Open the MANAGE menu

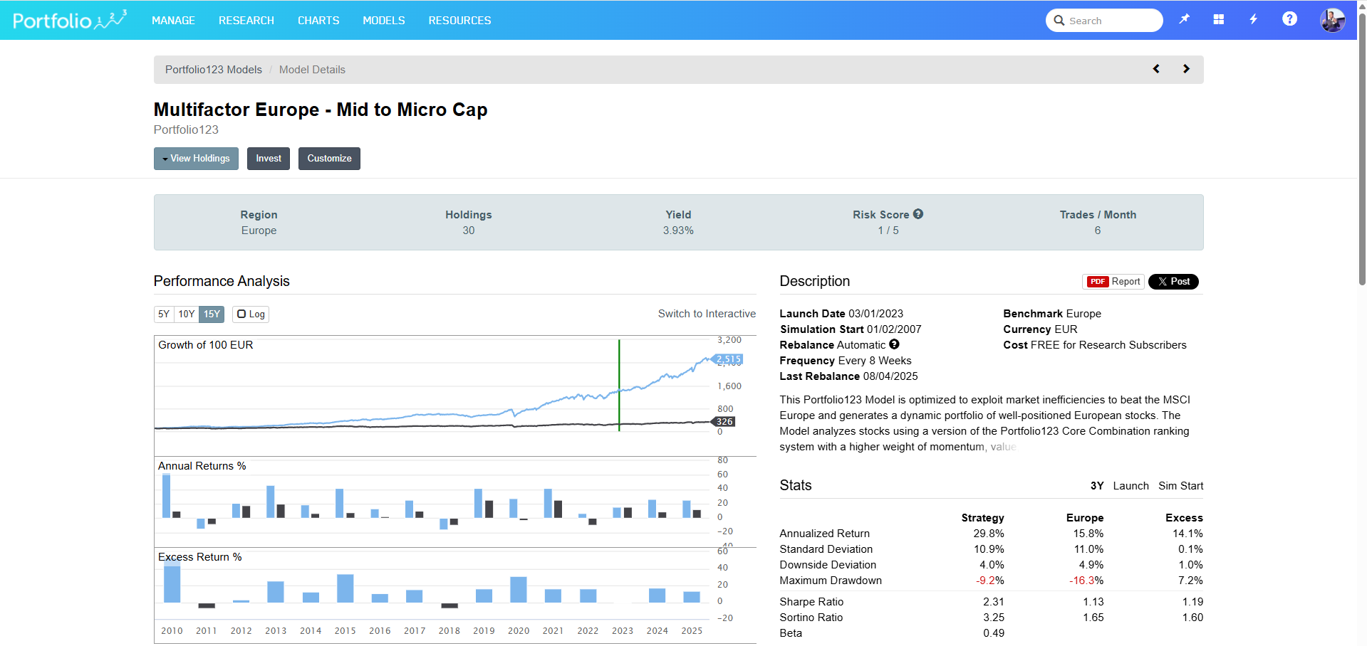tap(173, 21)
